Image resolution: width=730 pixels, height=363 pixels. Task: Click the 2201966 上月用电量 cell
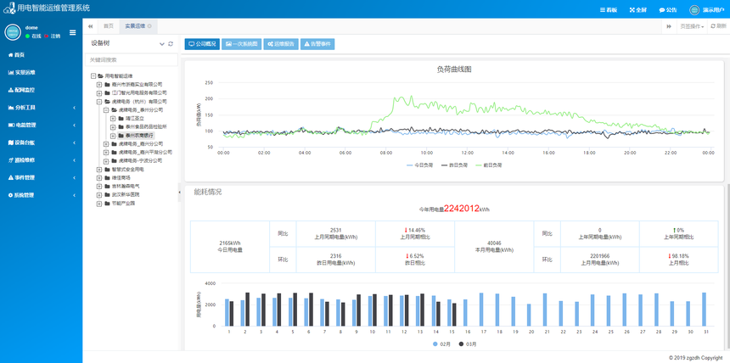[x=599, y=260]
